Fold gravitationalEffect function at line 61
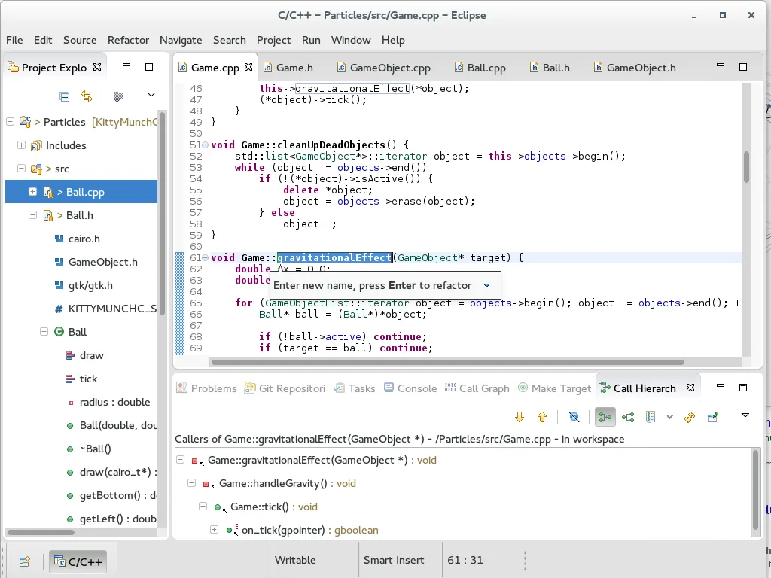This screenshot has height=578, width=771. pyautogui.click(x=206, y=257)
